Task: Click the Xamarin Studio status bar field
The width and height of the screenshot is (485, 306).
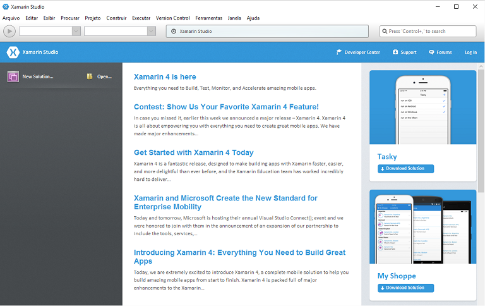Action: [x=267, y=31]
